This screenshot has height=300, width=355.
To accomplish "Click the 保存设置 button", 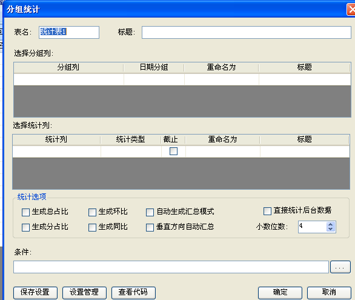I will pyautogui.click(x=35, y=293).
